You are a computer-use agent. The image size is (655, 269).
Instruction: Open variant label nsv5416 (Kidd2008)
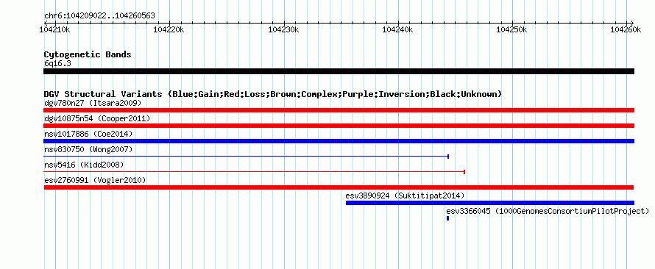(x=84, y=165)
